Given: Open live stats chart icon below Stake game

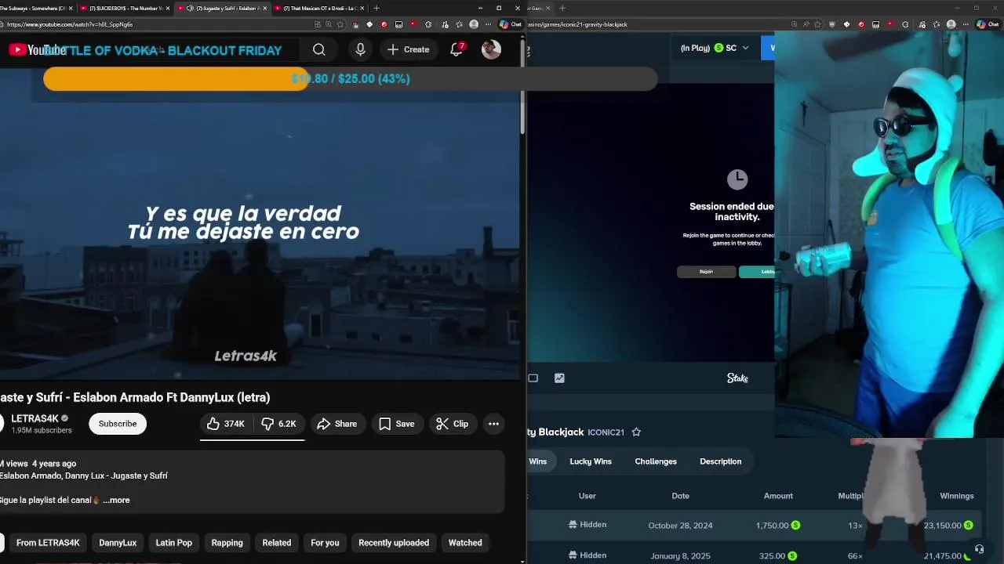Looking at the screenshot, I should point(559,378).
